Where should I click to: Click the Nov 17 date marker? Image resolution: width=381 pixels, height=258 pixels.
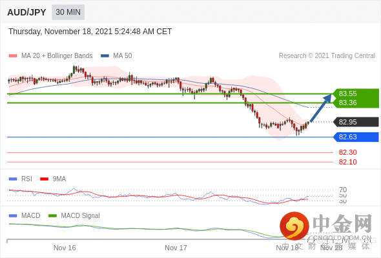(176, 248)
